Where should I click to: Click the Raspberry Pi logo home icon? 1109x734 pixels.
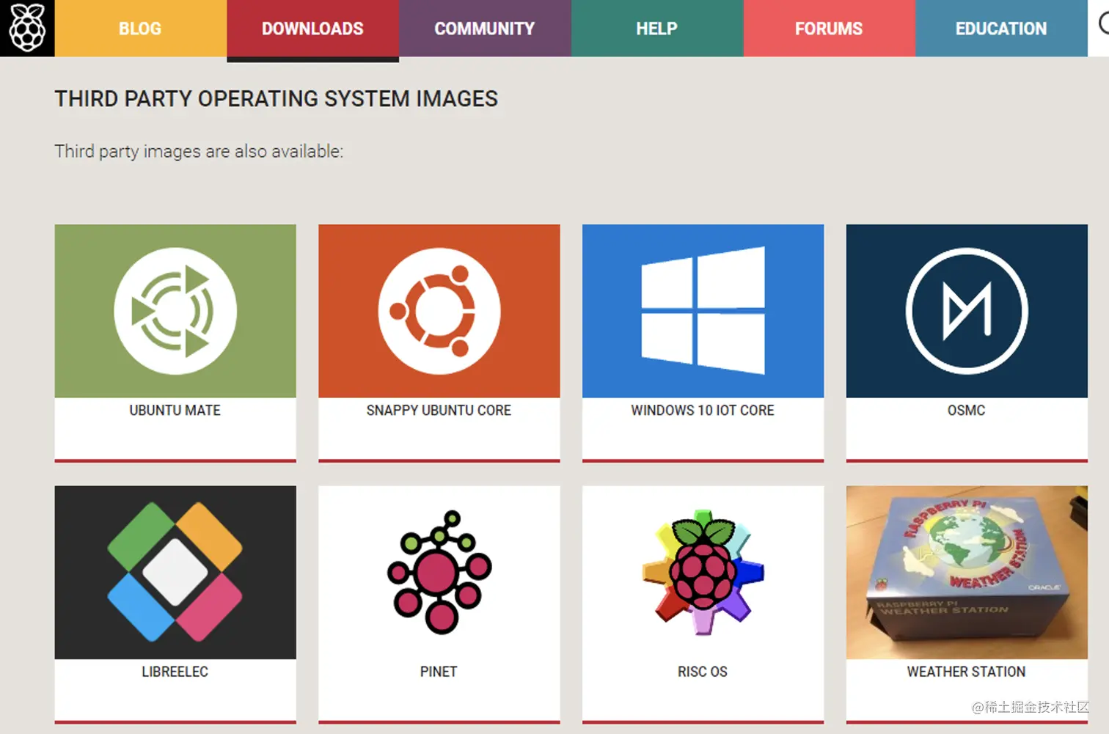tap(27, 28)
